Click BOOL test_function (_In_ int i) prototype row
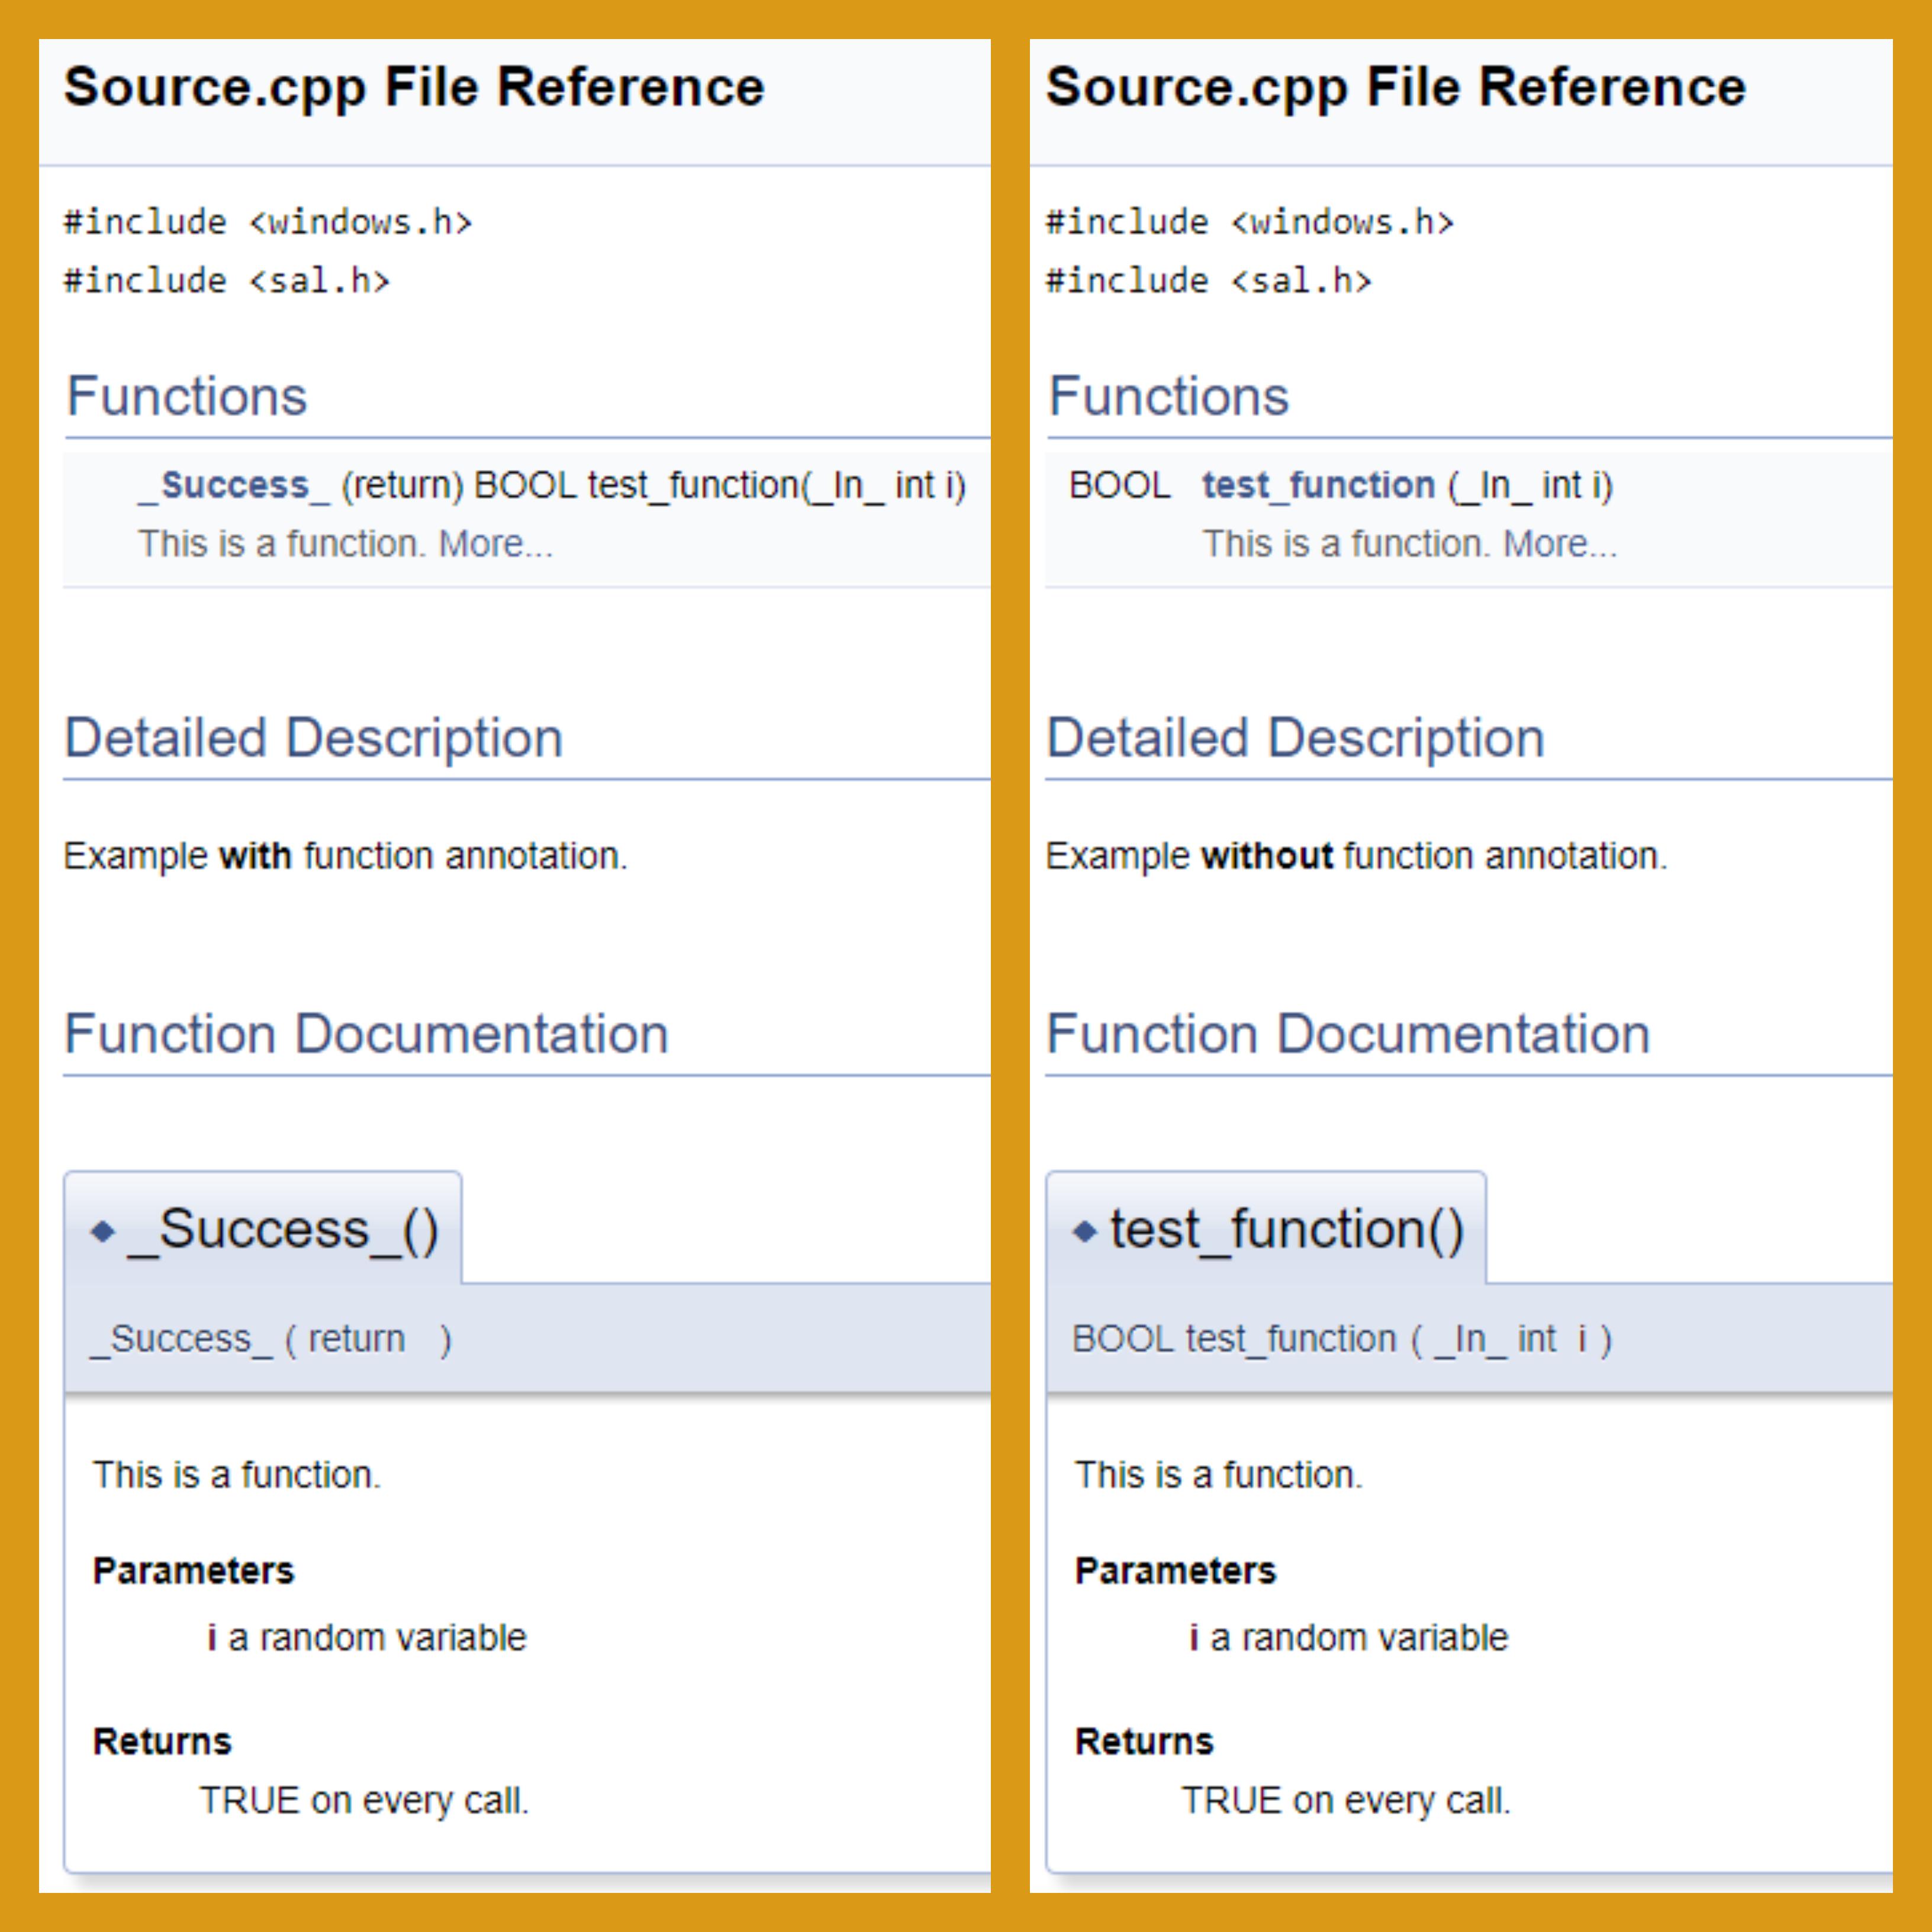Viewport: 1932px width, 1932px height. [1341, 1339]
